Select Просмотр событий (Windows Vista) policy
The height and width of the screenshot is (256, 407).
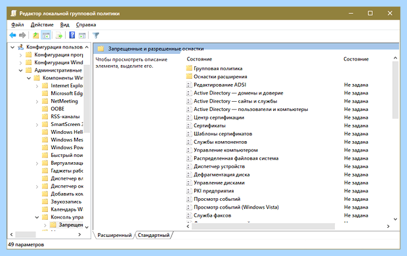coord(236,207)
